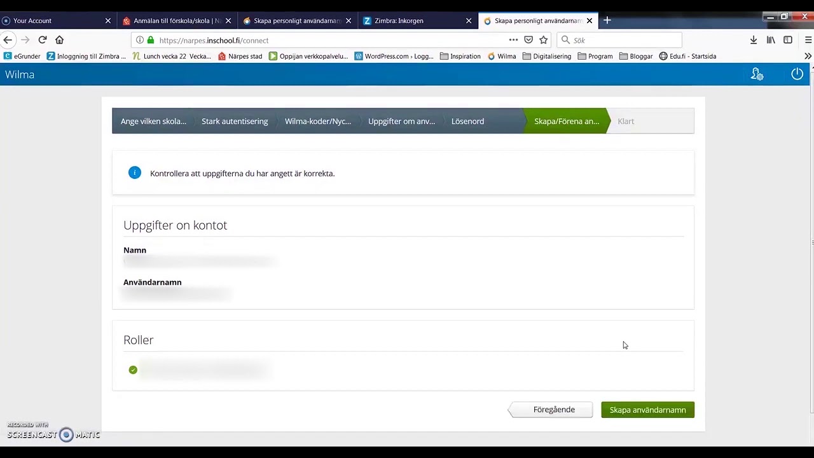Close the Your Account tab
This screenshot has height=458, width=814.
point(108,21)
